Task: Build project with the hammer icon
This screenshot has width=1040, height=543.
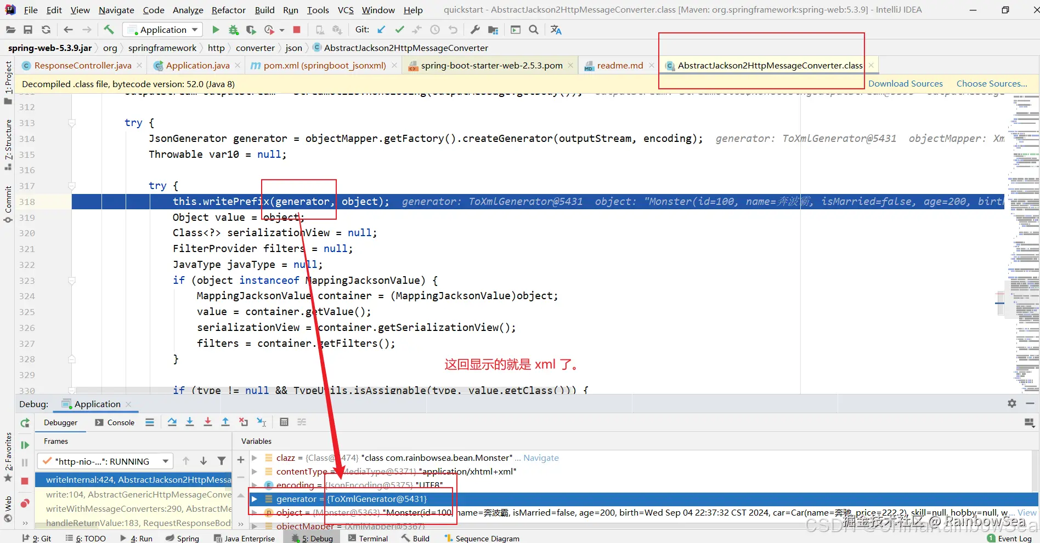Action: tap(109, 30)
